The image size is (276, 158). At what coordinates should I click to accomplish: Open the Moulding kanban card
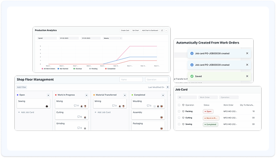pyautogui.click(x=148, y=103)
